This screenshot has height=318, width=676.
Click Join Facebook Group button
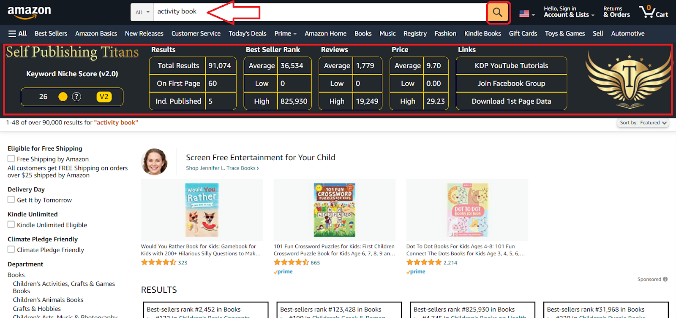pyautogui.click(x=511, y=84)
